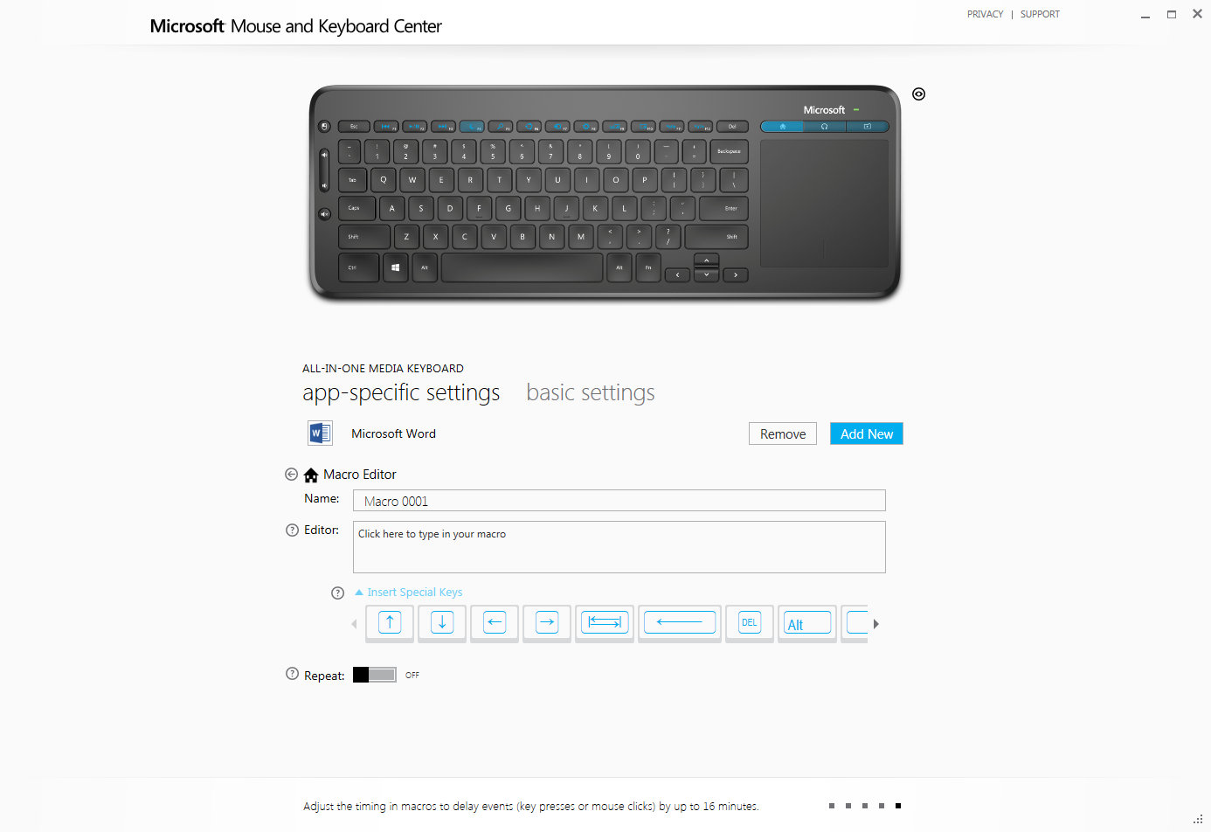Toggle the eye icon beside keyboard image
1211x832 pixels.
pyautogui.click(x=918, y=94)
